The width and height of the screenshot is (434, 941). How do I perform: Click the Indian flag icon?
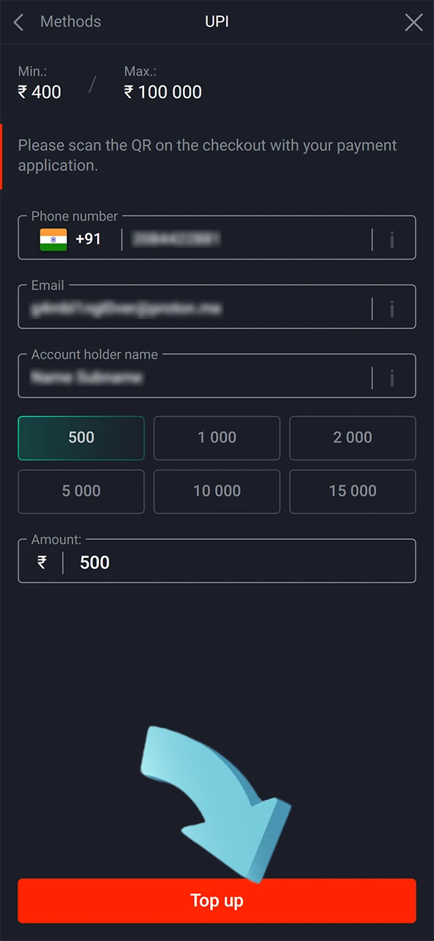click(53, 239)
